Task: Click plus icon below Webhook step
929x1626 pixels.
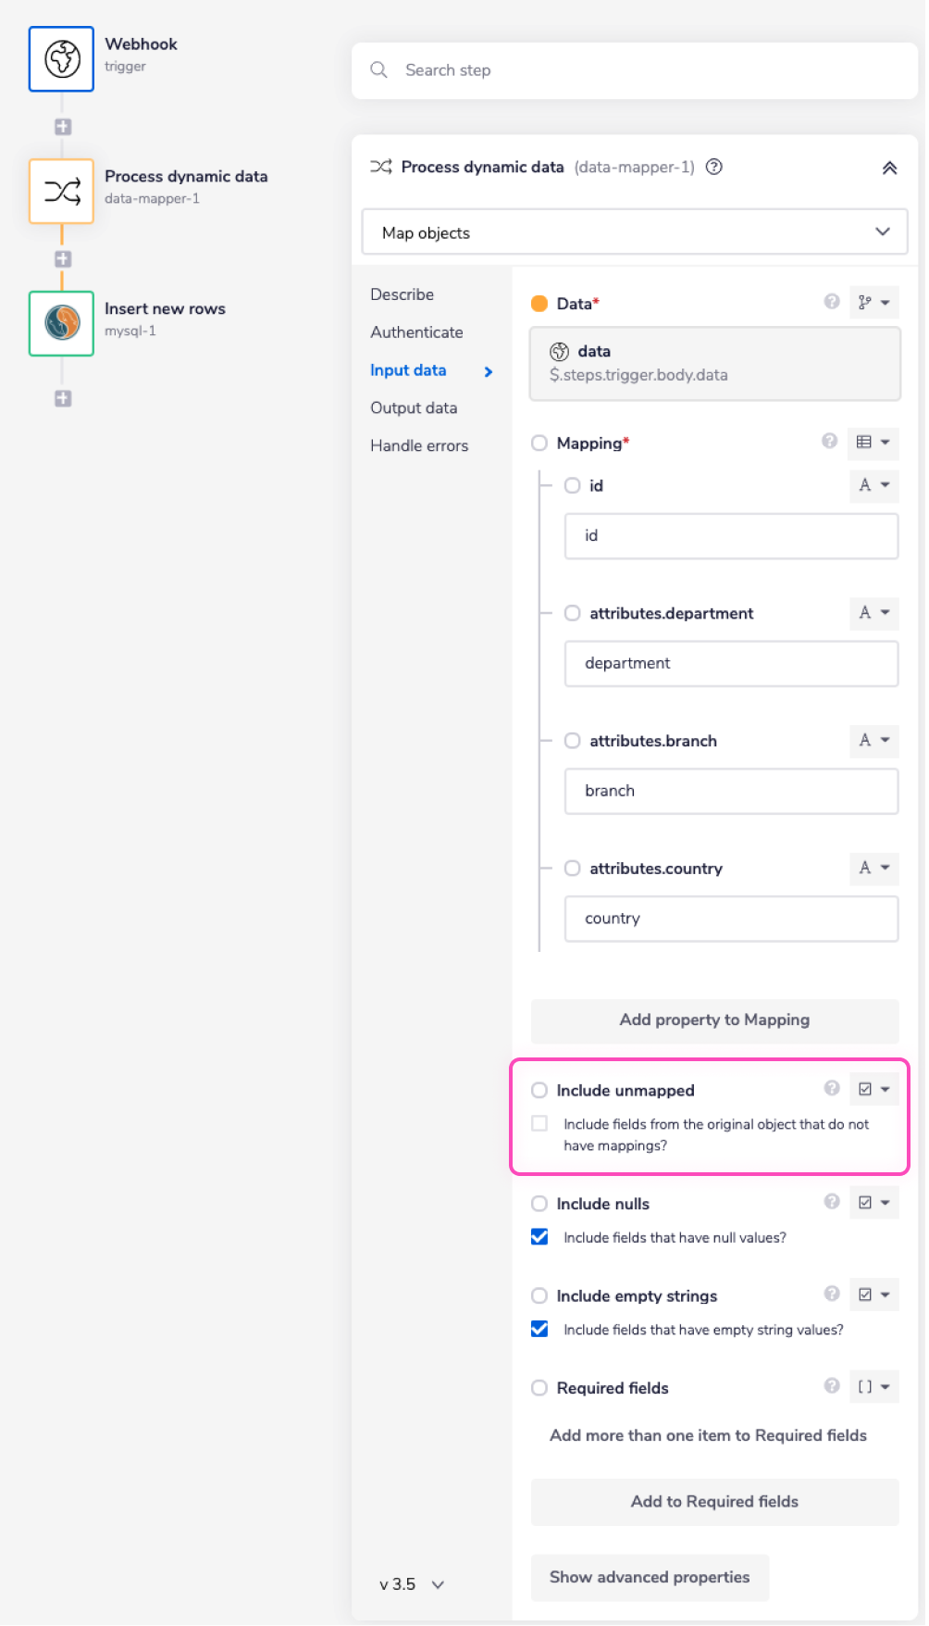Action: [63, 127]
